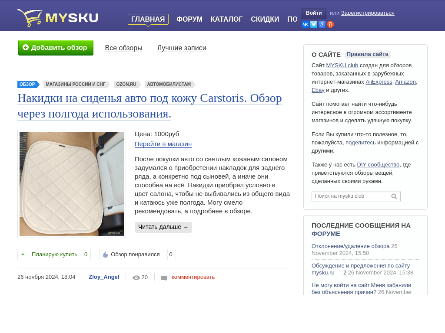Expand the Планирую купить dropdown arrow

23,254
